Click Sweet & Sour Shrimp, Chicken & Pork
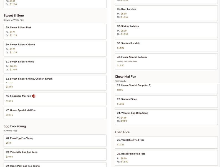Screen dimensions: 222x167 (54, 82)
